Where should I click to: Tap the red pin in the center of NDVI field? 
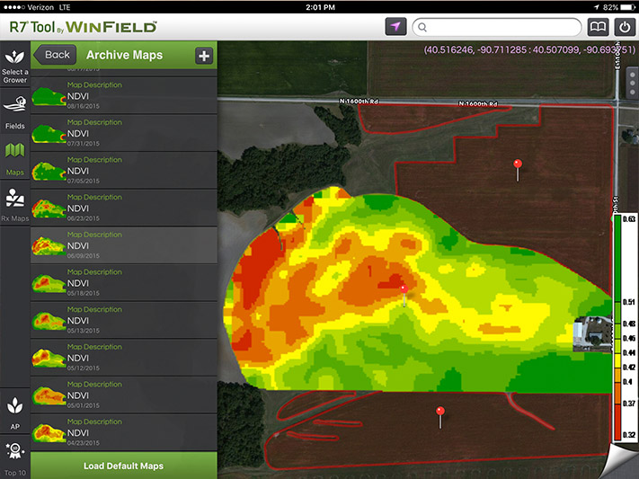pos(404,290)
